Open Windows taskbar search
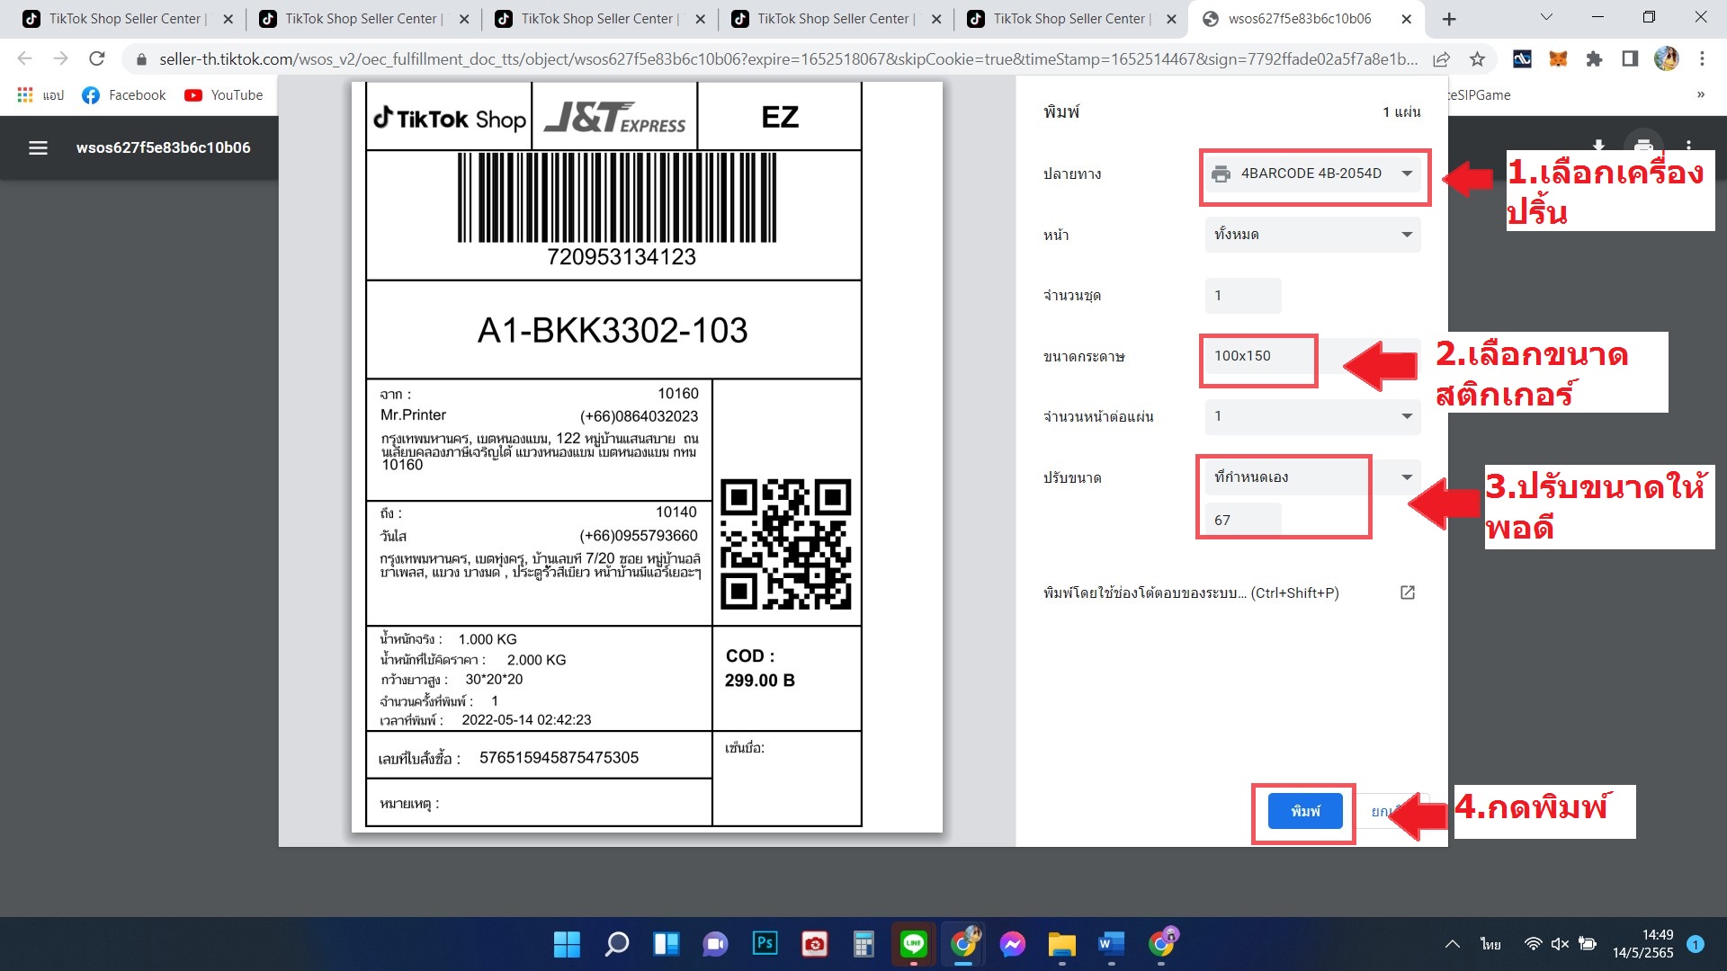This screenshot has height=971, width=1727. (617, 944)
